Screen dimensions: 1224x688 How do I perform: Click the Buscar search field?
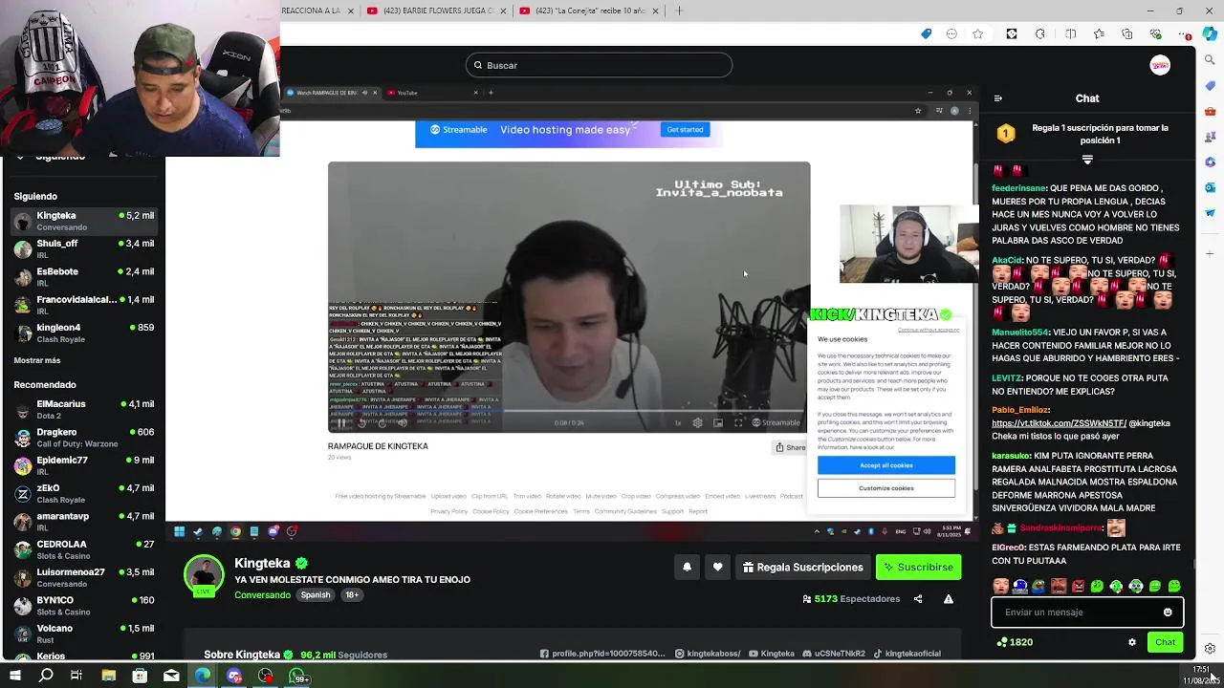click(x=599, y=65)
